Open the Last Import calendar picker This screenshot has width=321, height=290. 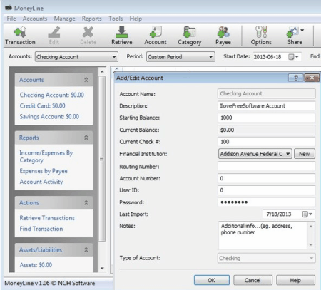click(307, 214)
